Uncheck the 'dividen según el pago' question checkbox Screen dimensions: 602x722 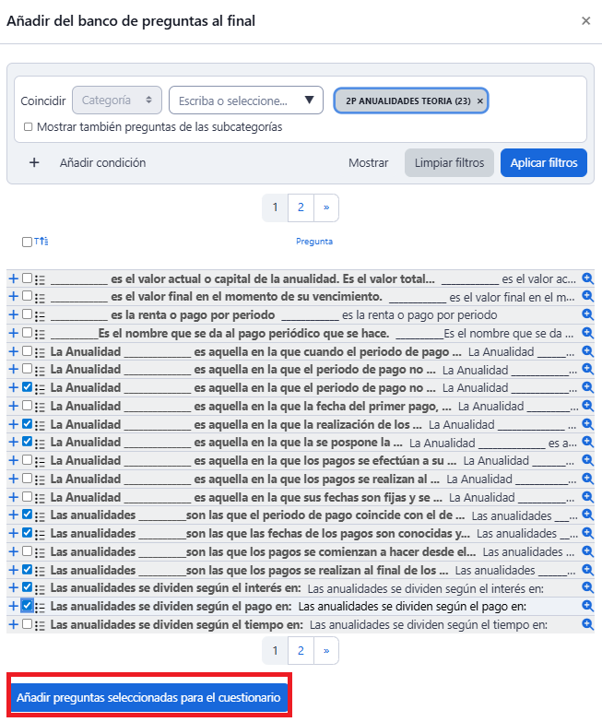[28, 606]
